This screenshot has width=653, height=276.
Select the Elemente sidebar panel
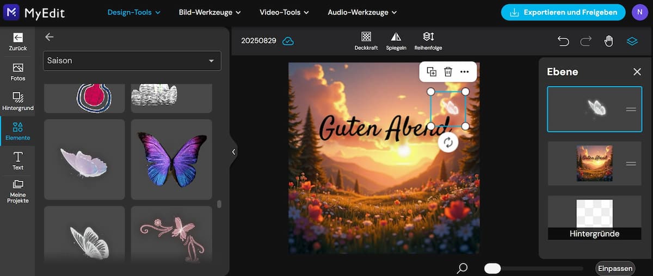click(18, 131)
